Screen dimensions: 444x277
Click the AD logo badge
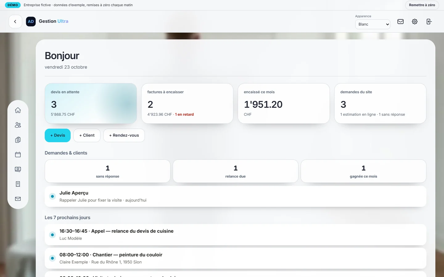tap(31, 22)
